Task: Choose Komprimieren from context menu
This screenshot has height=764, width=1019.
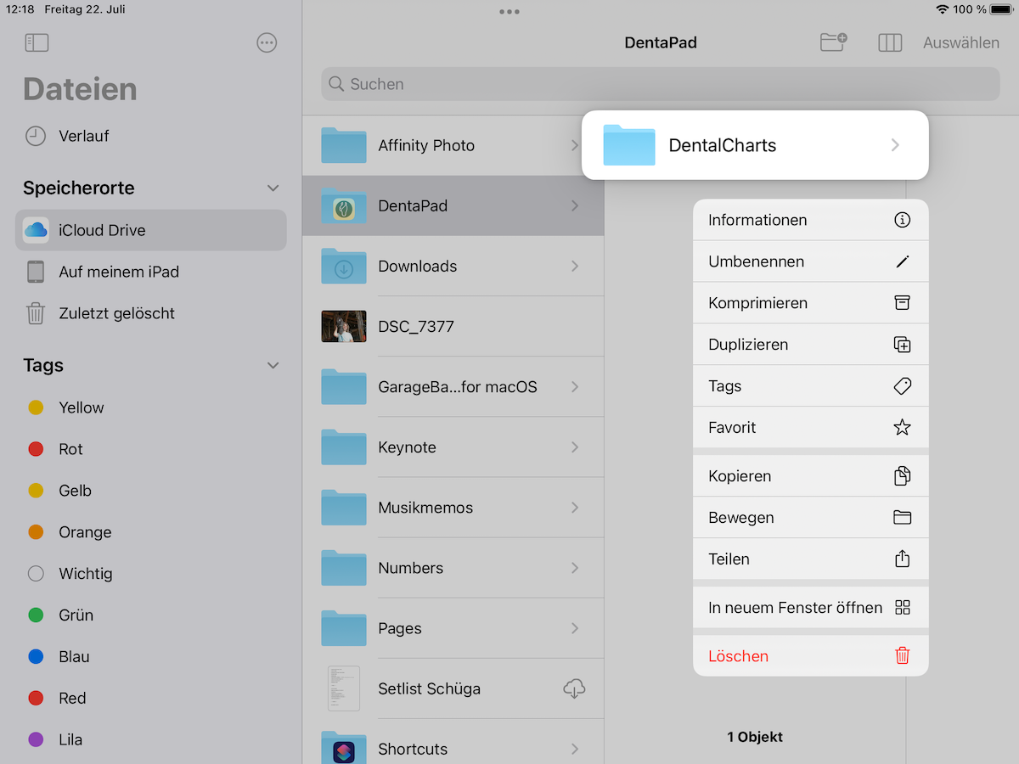Action: [x=811, y=303]
